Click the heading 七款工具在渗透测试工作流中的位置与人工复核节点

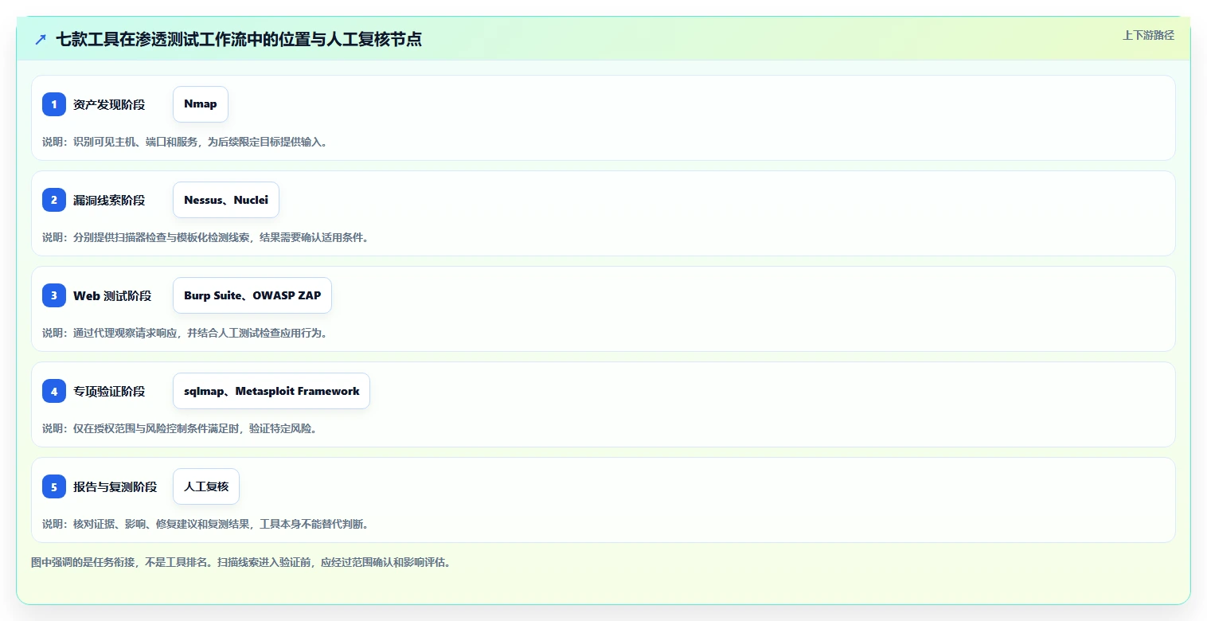239,39
